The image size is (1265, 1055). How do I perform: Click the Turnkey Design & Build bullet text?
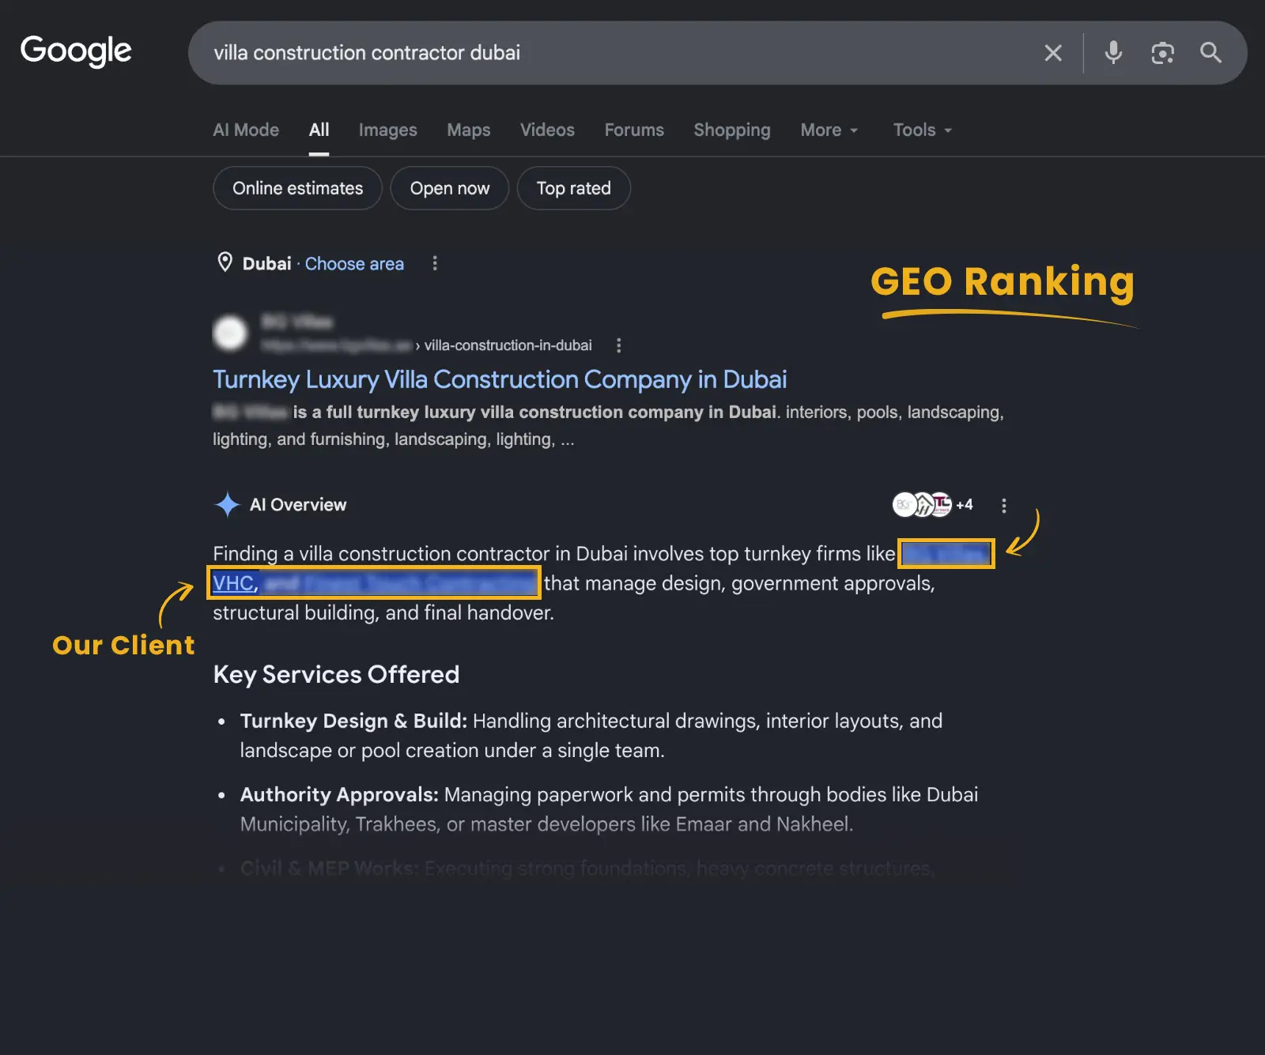(x=591, y=736)
